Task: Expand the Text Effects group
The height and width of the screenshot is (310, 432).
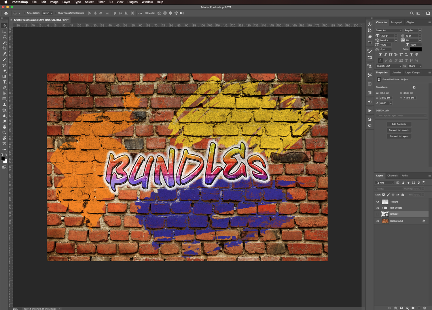Action: click(x=382, y=208)
